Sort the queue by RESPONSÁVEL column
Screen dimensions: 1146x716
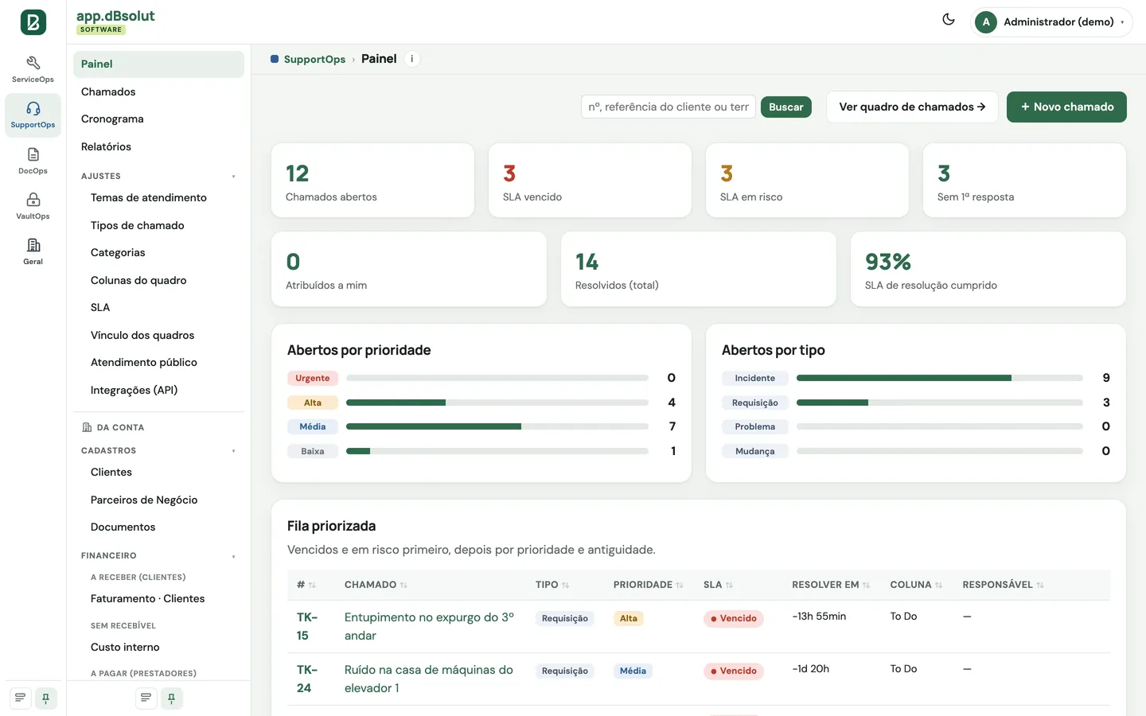1003,585
